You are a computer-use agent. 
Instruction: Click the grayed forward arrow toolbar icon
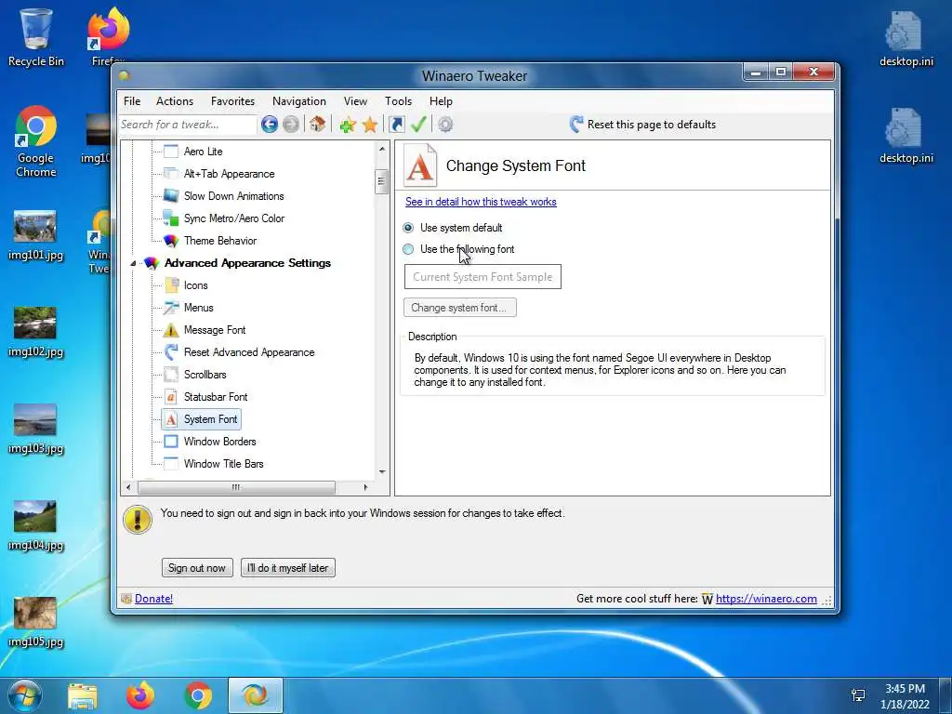point(291,125)
